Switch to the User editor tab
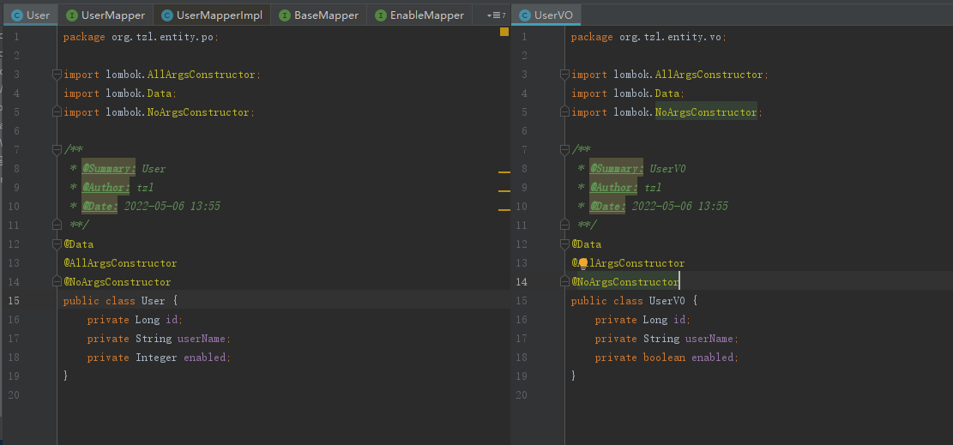This screenshot has width=953, height=445. coord(31,15)
